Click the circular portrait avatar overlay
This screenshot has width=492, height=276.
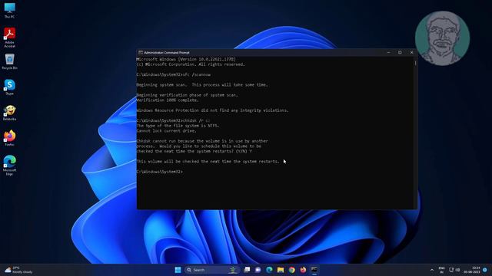tap(443, 38)
